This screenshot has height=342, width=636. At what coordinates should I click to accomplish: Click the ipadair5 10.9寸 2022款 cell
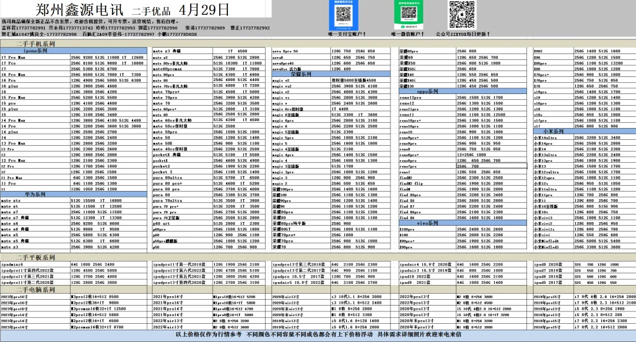click(x=301, y=283)
